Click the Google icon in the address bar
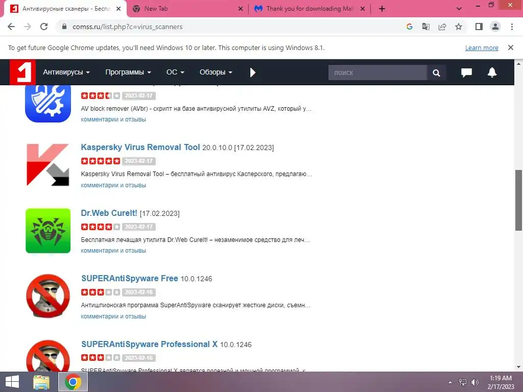 click(410, 27)
